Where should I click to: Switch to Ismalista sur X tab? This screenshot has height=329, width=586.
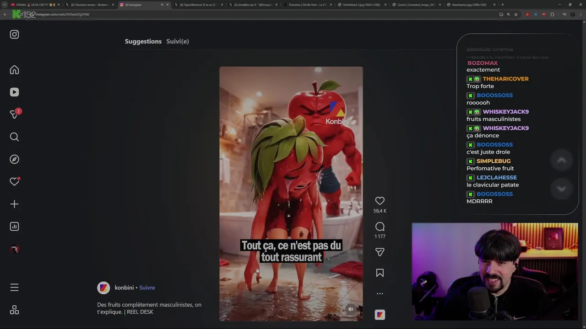(253, 5)
